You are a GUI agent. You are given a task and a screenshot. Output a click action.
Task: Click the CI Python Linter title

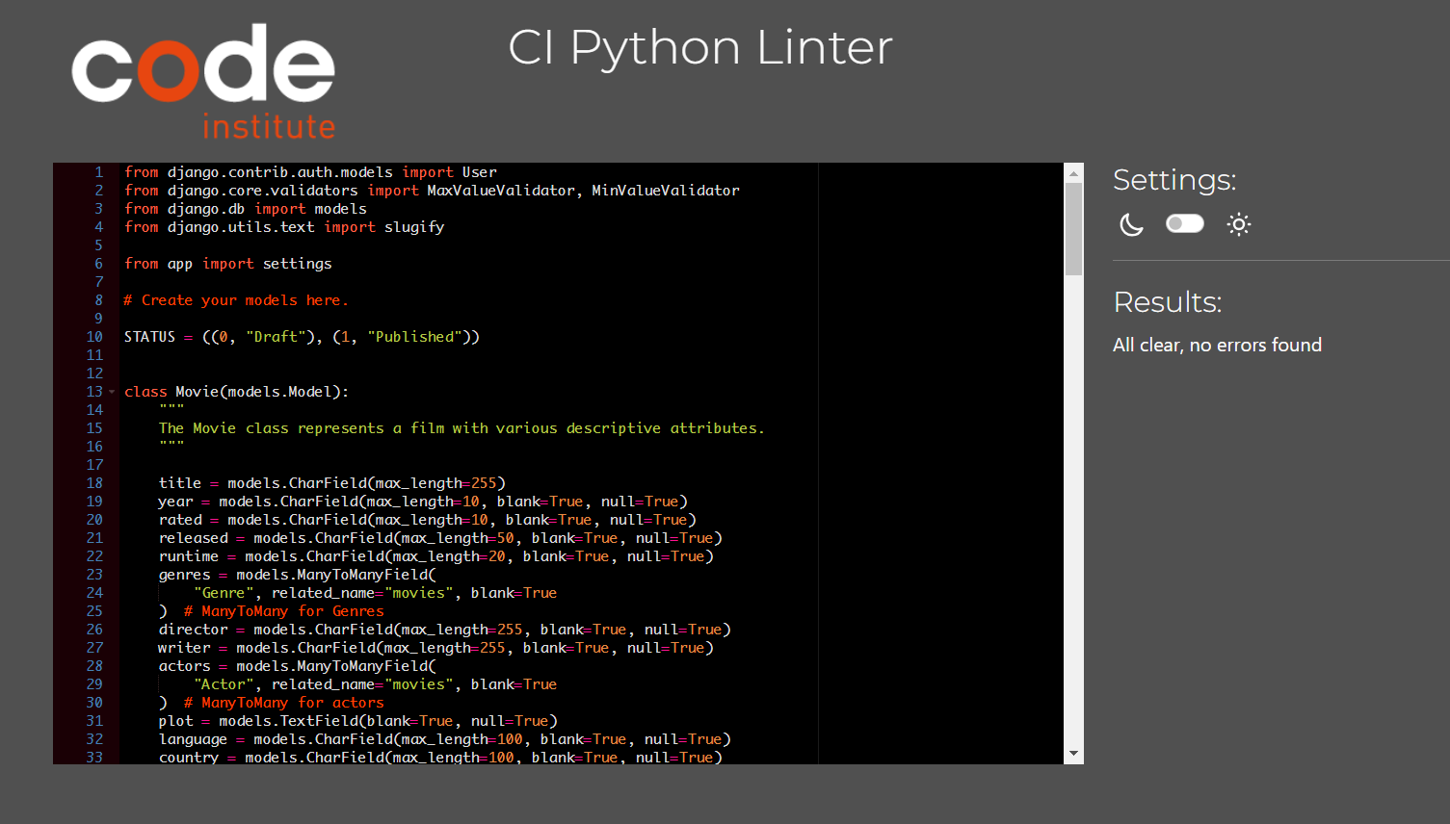700,47
